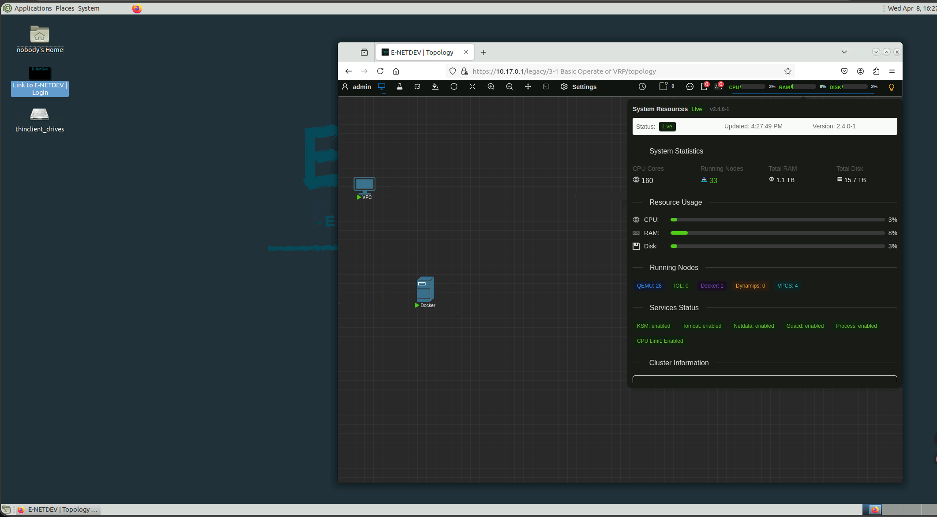Close the E-NETDEV | Topology tab
This screenshot has height=517, width=937.
click(466, 52)
